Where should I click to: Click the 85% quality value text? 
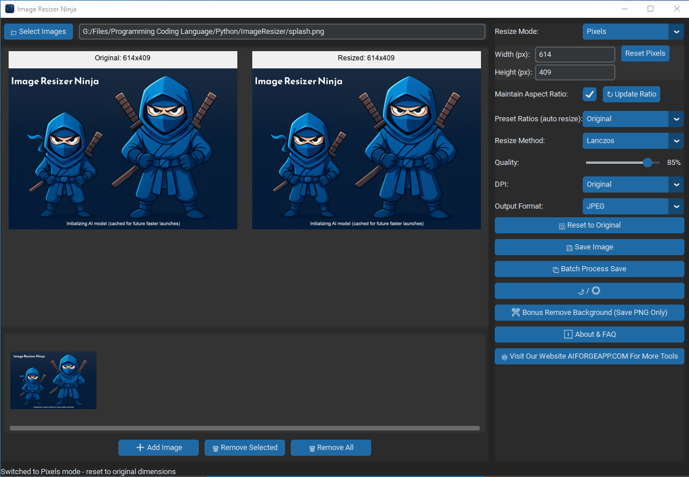tap(673, 163)
